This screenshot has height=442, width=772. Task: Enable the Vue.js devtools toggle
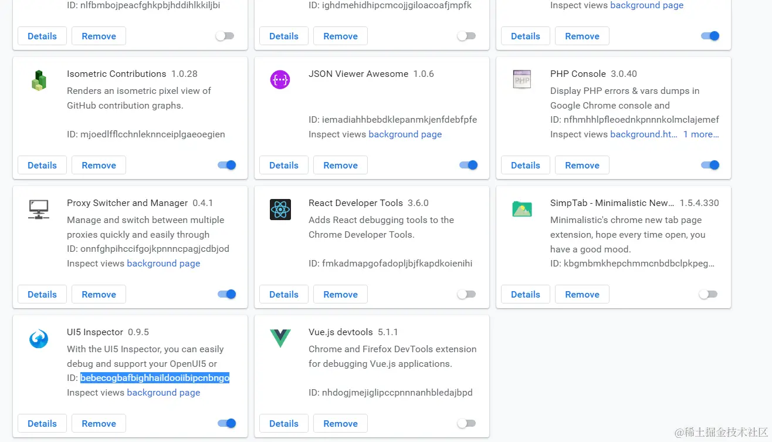point(466,423)
